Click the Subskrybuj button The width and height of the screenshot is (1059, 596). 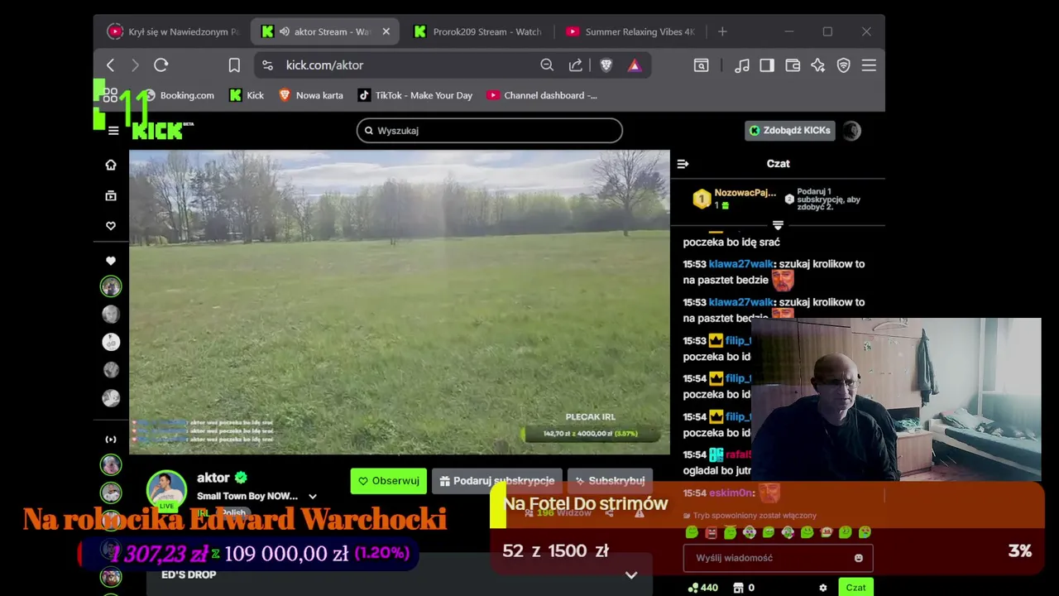pos(611,481)
